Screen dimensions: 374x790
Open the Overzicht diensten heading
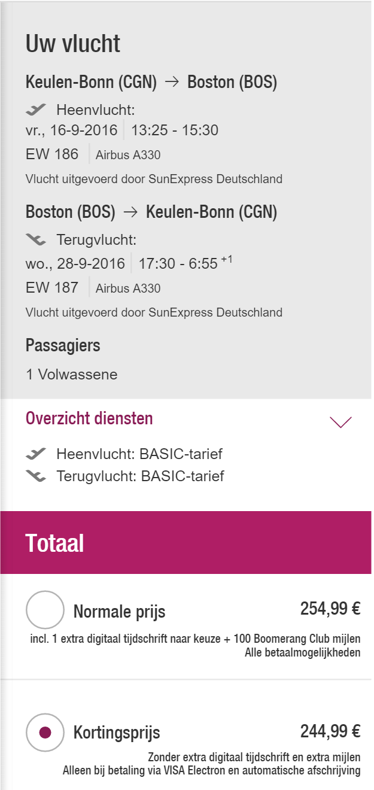(x=89, y=418)
